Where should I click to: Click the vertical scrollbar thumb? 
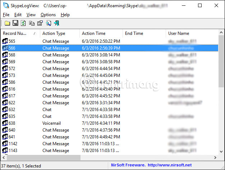221,61
